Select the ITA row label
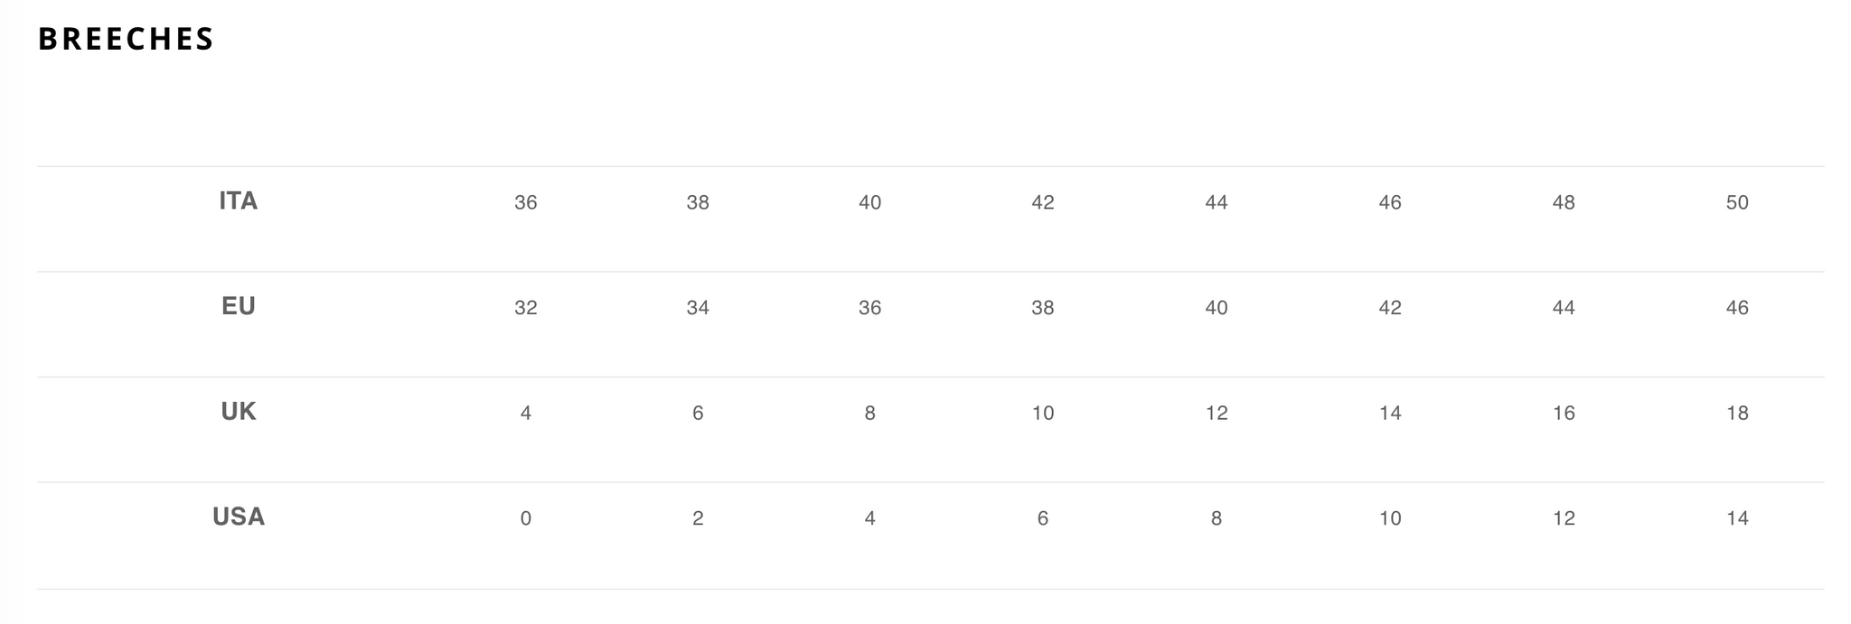1851x624 pixels. tap(239, 200)
